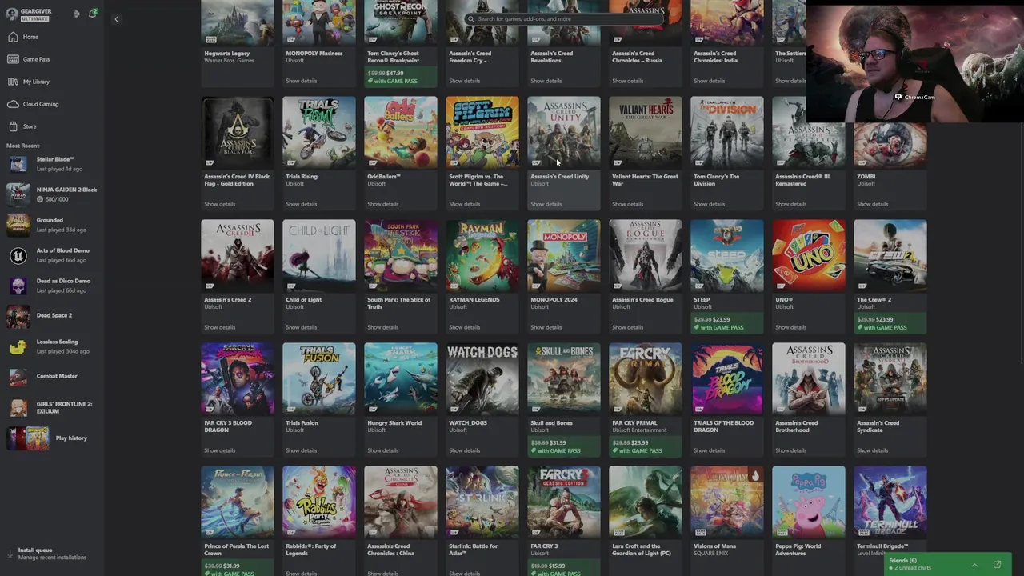The height and width of the screenshot is (576, 1024).
Task: Open Play history
Action: pyautogui.click(x=51, y=438)
